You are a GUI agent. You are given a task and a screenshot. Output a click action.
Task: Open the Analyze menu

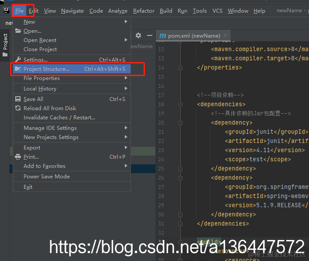pos(118,10)
